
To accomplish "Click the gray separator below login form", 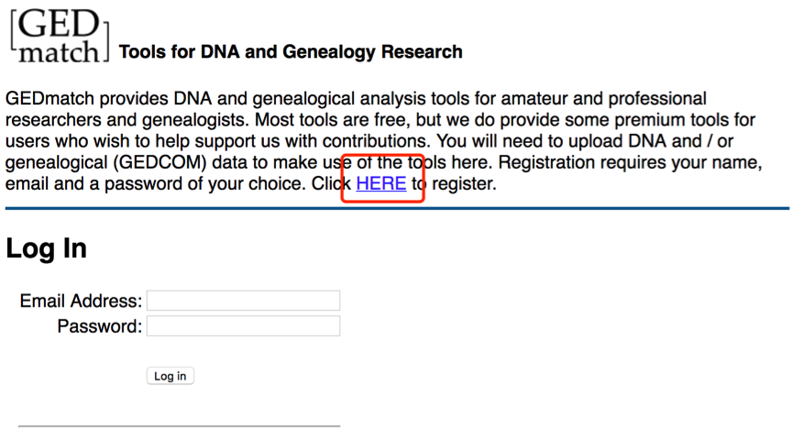I will tap(180, 426).
